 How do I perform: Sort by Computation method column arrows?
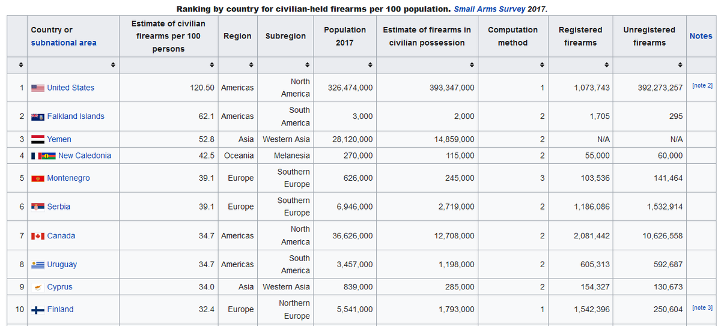tap(541, 65)
